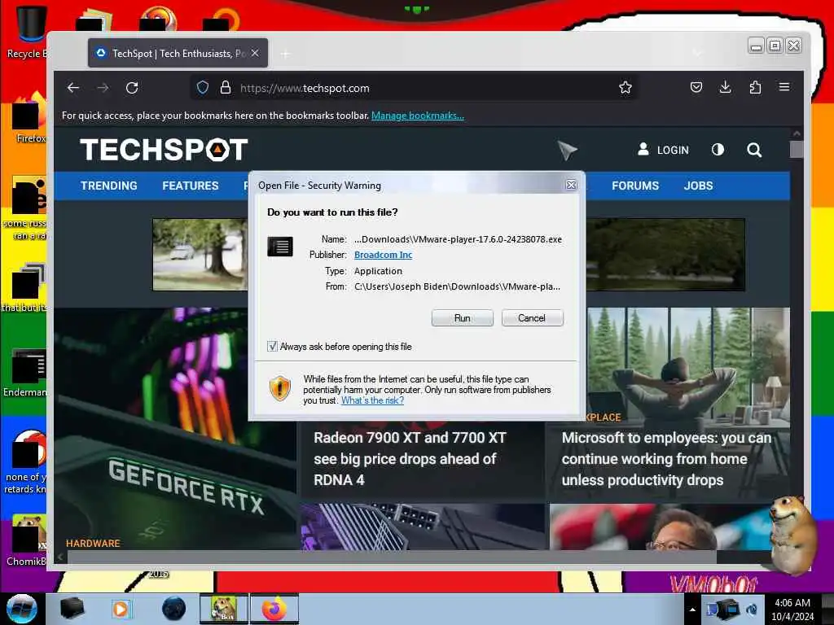Open the Radeon 7900 XT price drops article

click(410, 459)
